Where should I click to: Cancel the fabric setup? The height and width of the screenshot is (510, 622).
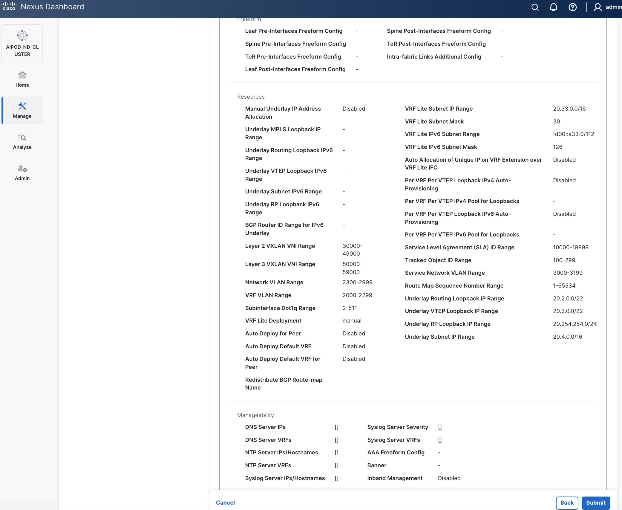pyautogui.click(x=225, y=503)
